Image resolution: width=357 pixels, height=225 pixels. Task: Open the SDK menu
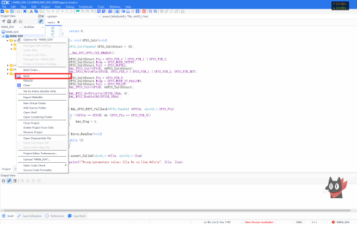point(34,7)
